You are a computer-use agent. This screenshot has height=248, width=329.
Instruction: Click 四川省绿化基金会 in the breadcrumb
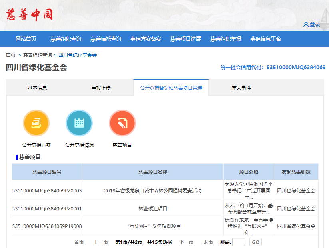click(78, 55)
